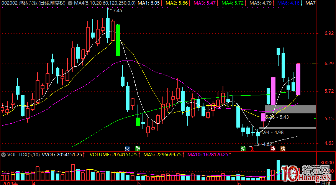Select the VVOL: 2054151.25 value
The height and width of the screenshot is (185, 336).
coord(62,154)
